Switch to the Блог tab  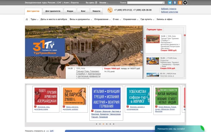[83, 11]
